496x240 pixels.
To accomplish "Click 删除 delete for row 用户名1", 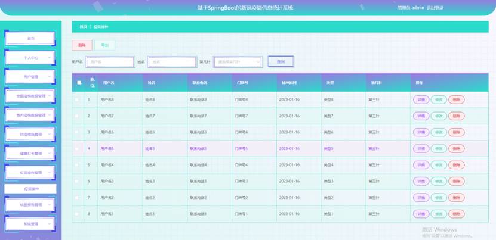I will 457,214.
